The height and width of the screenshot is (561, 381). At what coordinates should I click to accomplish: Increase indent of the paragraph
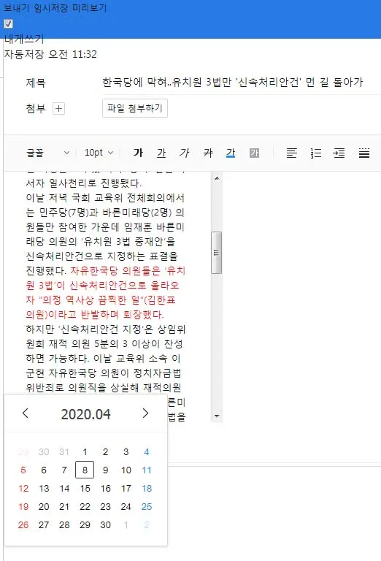[x=339, y=153]
